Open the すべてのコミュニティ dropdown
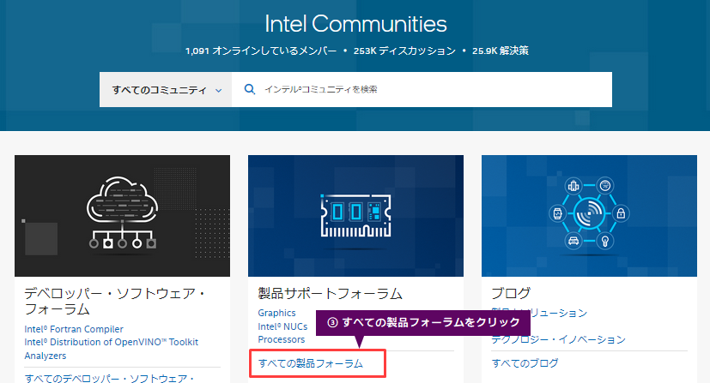Viewport: 710px width, 383px height. (166, 89)
